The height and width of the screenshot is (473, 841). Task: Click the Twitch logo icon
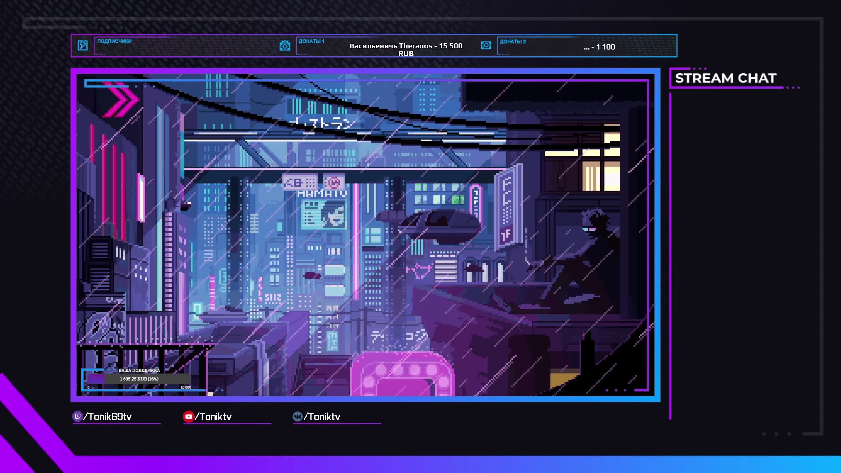click(77, 417)
